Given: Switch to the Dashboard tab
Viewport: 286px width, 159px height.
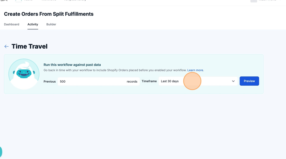Looking at the screenshot, I should (11, 24).
